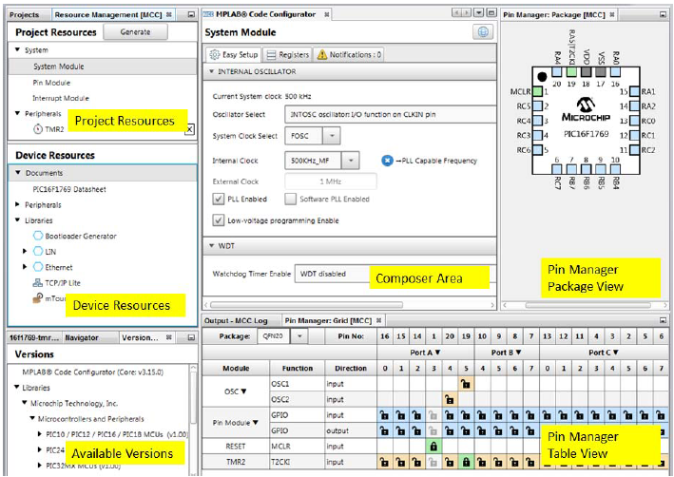Click the X close icon under Project Resources
Image resolution: width=674 pixels, height=477 pixels.
[x=189, y=129]
